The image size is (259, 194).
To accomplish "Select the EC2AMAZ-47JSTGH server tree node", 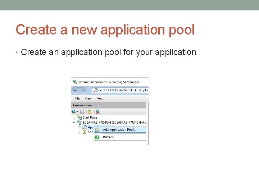I will pyautogui.click(x=114, y=123).
